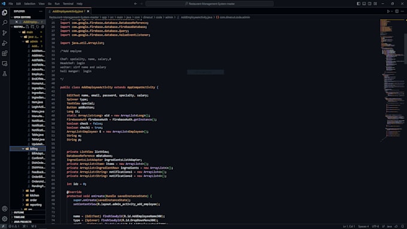Click the New File icon in explorer header
The width and height of the screenshot is (407, 229).
point(28,27)
